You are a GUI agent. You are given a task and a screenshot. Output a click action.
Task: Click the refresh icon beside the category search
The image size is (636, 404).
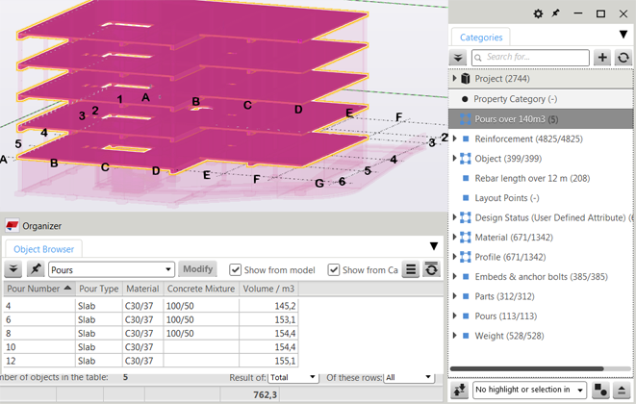coord(623,58)
